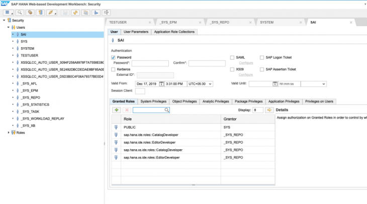This screenshot has width=367, height=204.
Task: Open the Valid From calendar picker
Action: click(161, 84)
